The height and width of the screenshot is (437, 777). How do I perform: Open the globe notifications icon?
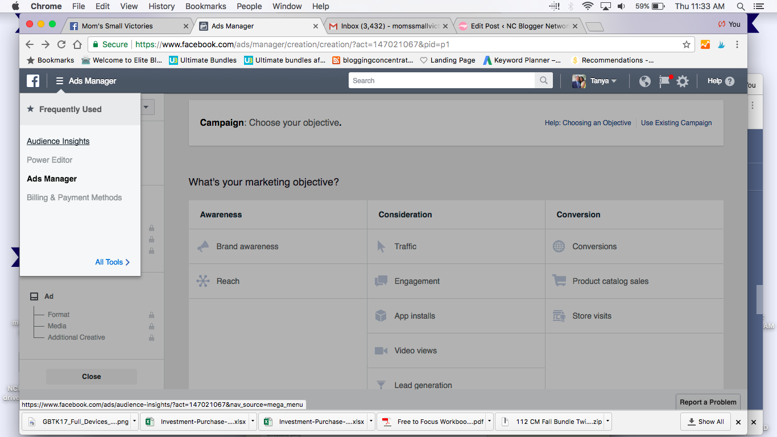coord(644,81)
